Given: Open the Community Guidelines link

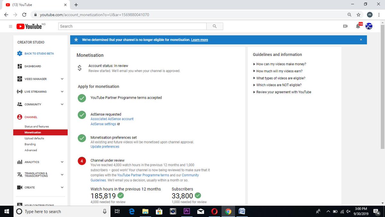Looking at the screenshot, I should (144, 178).
